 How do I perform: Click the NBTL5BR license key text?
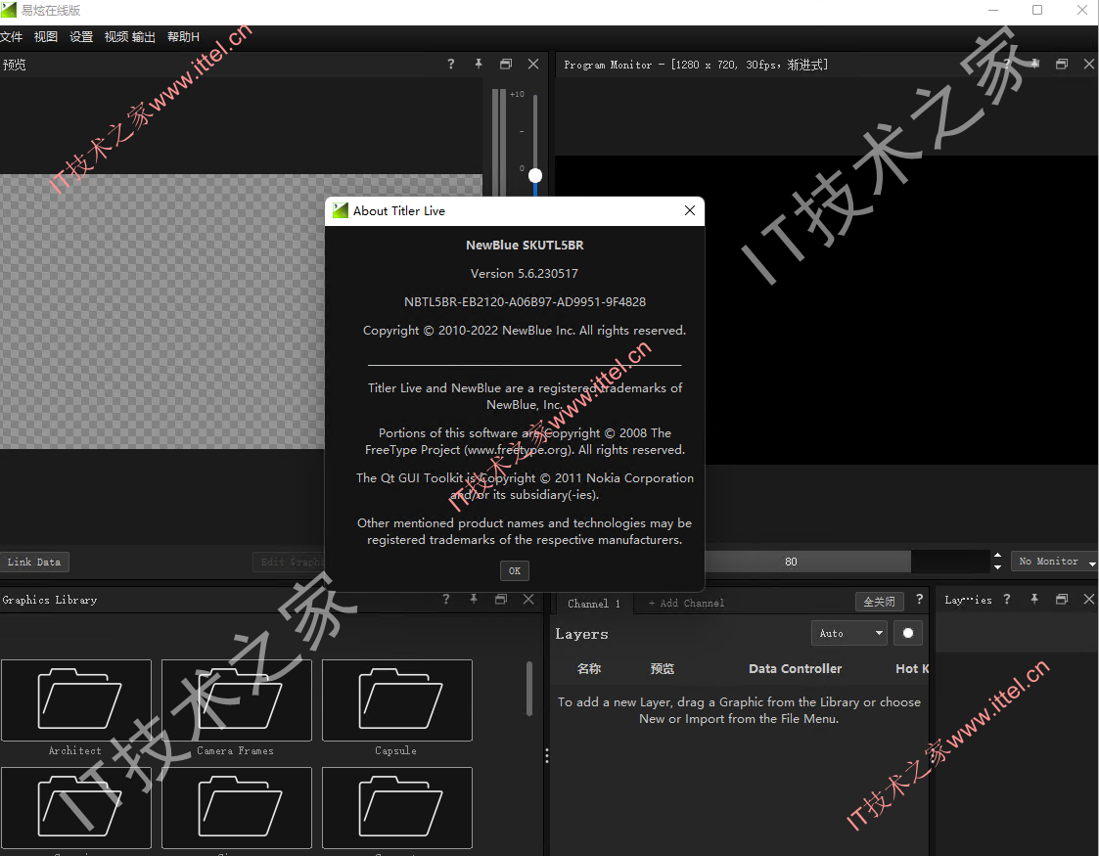click(x=525, y=302)
